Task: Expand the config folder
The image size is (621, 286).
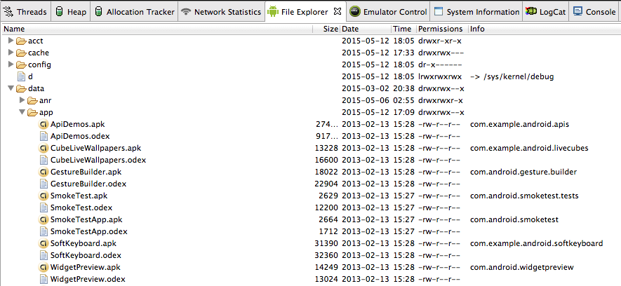Action: (x=11, y=64)
